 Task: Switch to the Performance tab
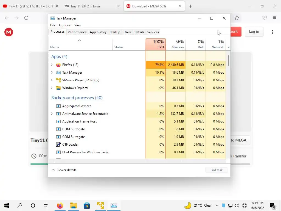77,32
